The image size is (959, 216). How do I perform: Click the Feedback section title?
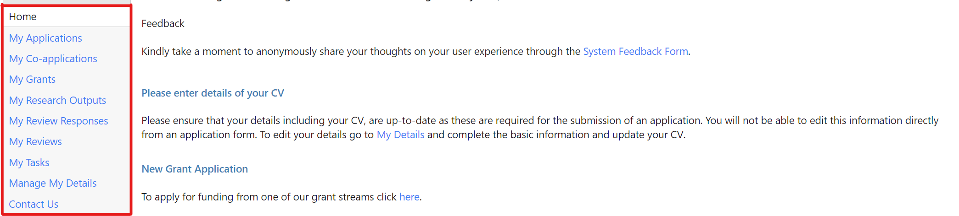pyautogui.click(x=163, y=23)
